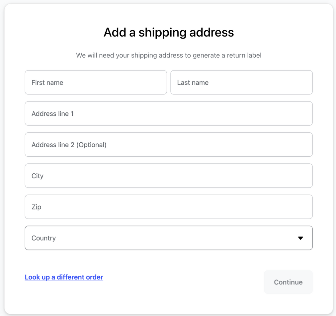Activate the Zip entry area

169,207
